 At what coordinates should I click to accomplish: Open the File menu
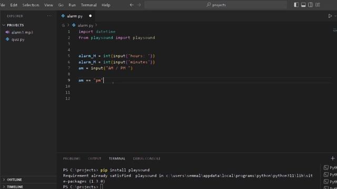tap(3, 5)
